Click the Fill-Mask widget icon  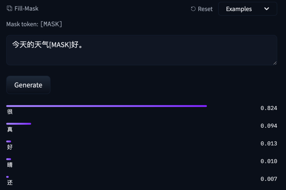coord(10,8)
